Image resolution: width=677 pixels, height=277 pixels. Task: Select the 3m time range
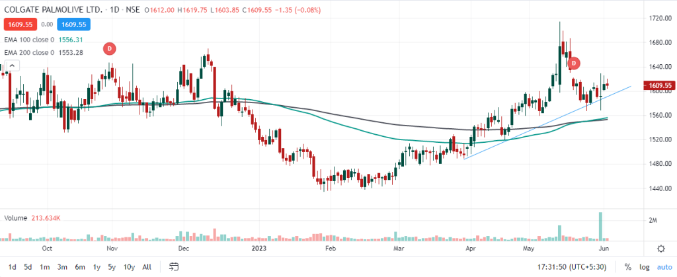(x=62, y=267)
